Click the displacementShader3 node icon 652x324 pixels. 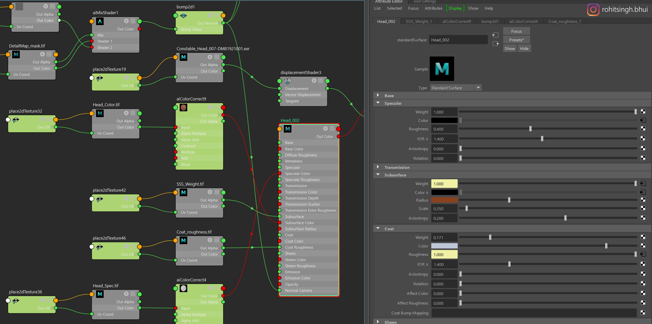click(288, 81)
